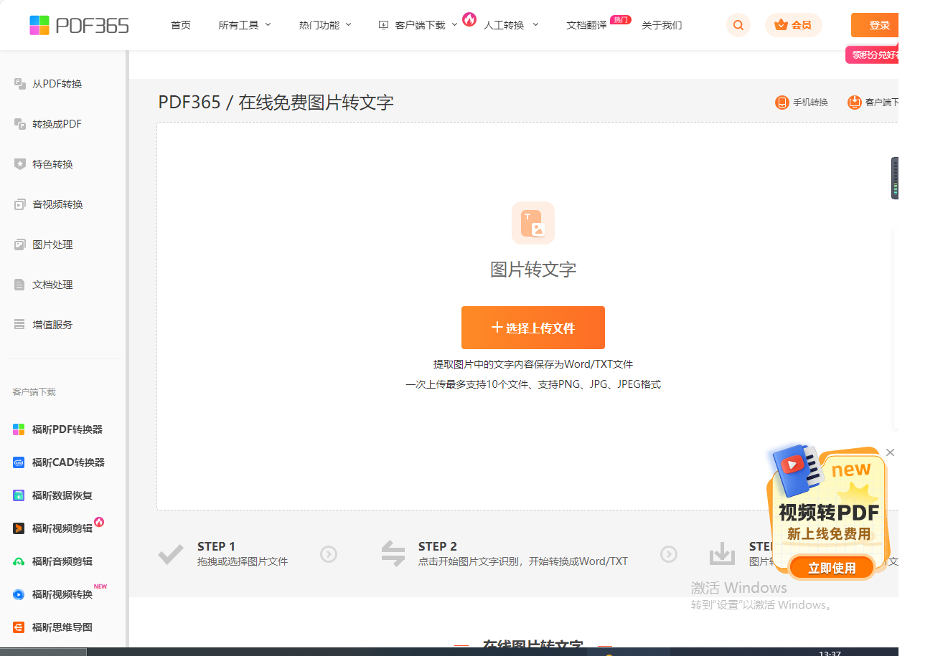948x656 pixels.
Task: Click the 客户端下载 orange download icon
Action: (855, 103)
